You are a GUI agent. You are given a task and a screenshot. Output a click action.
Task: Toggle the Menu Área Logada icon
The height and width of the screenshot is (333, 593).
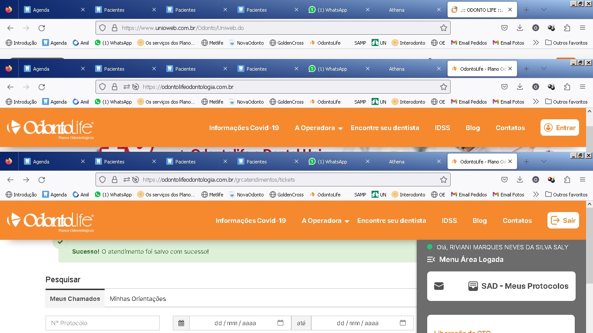(431, 259)
